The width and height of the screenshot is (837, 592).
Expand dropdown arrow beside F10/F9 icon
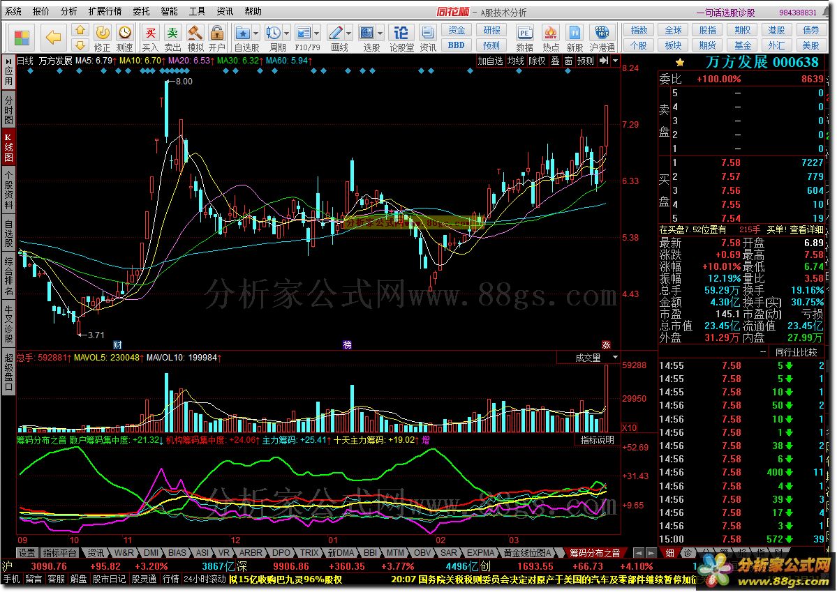[317, 33]
